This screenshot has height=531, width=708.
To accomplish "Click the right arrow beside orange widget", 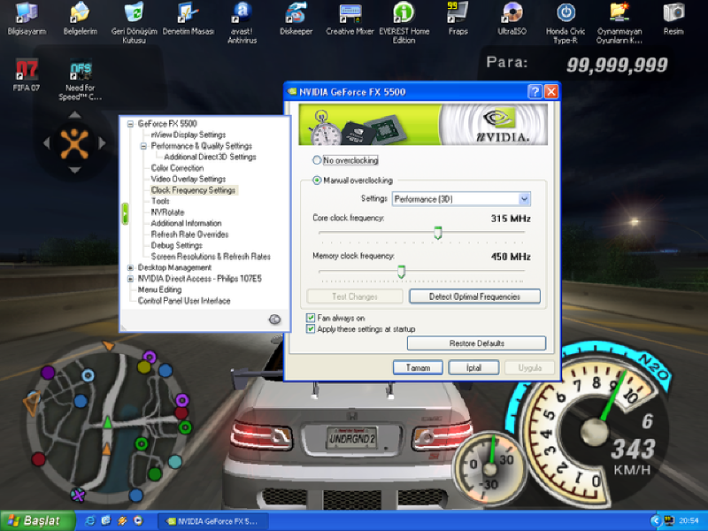I will (102, 143).
